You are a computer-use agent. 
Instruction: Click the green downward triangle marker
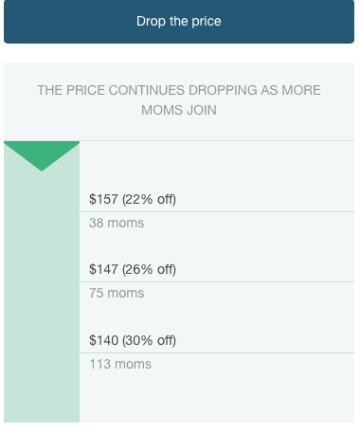42,156
